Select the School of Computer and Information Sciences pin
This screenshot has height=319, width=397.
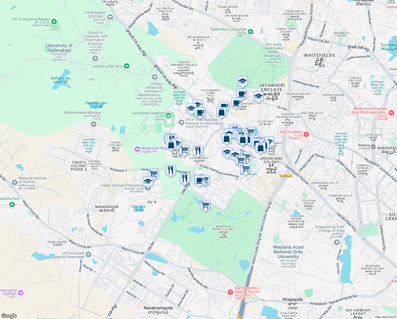click(95, 58)
